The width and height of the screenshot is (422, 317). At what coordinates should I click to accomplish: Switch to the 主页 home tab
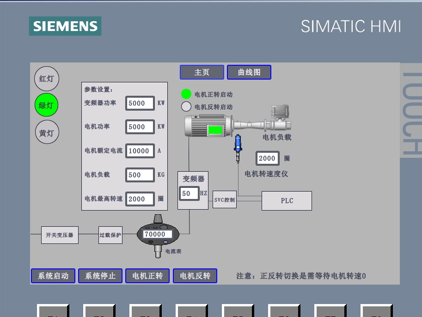click(x=202, y=72)
